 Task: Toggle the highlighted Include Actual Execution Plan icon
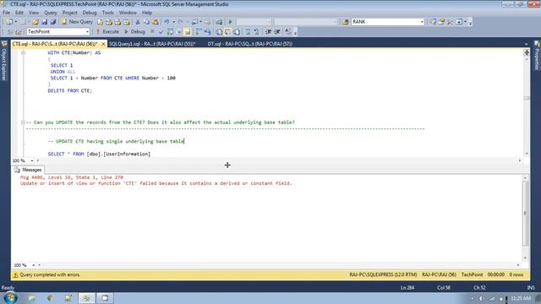(188, 32)
